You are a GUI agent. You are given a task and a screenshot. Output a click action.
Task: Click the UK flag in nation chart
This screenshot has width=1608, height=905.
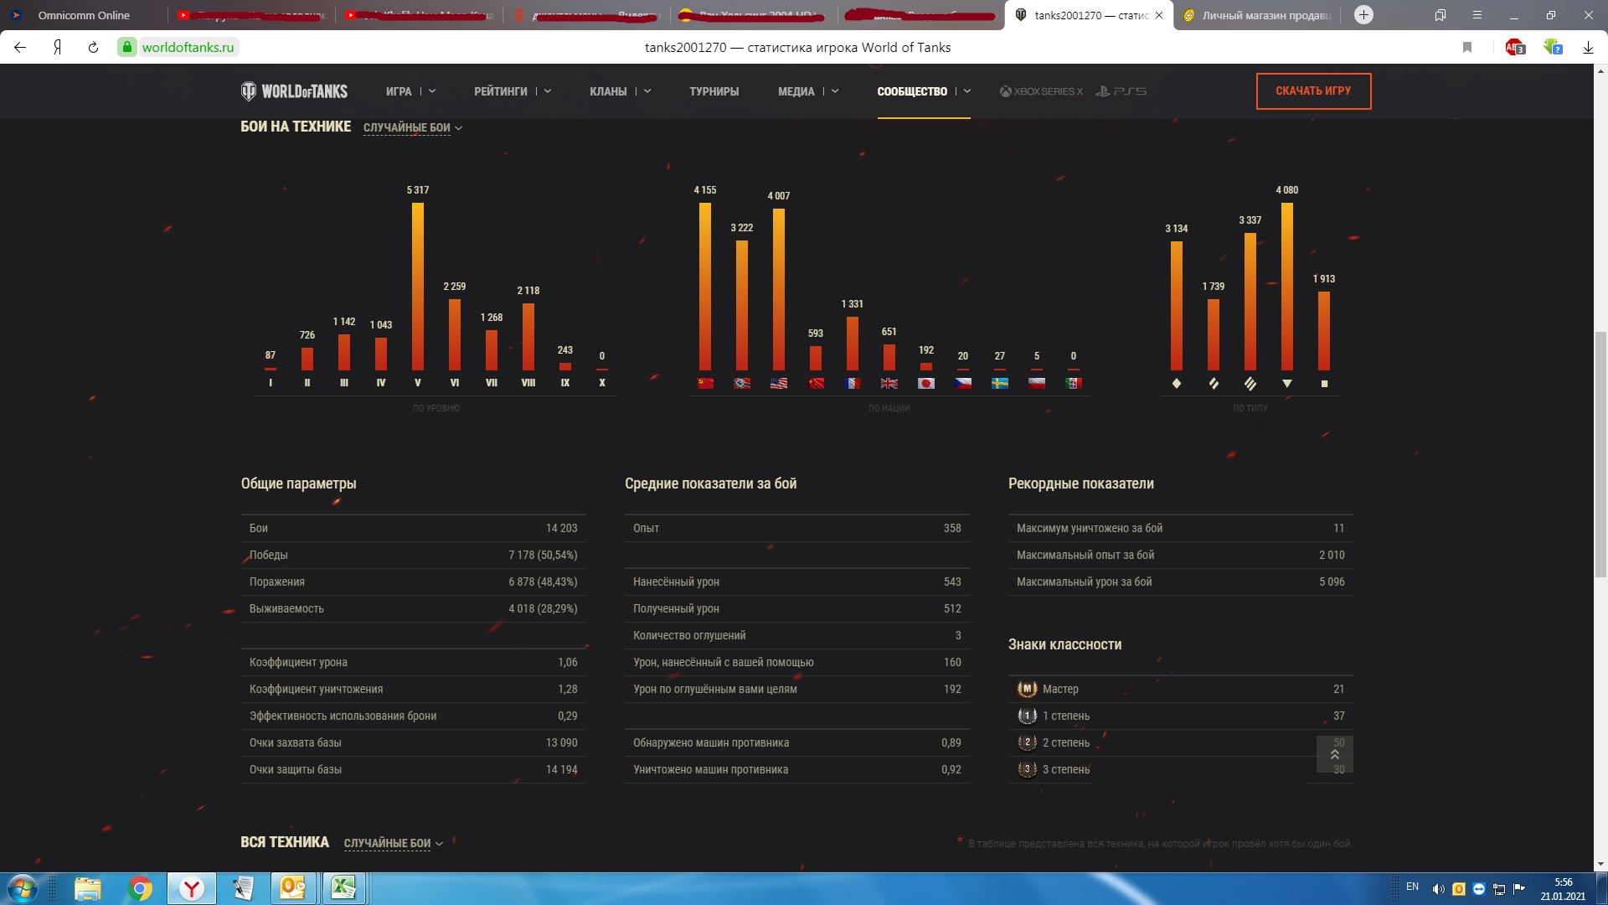pyautogui.click(x=889, y=383)
